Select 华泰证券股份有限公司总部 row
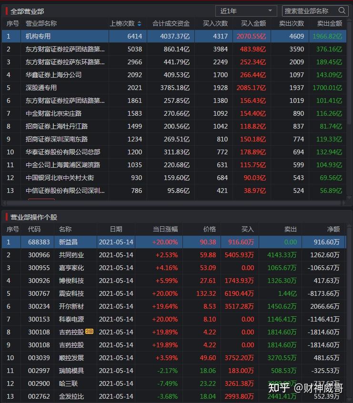Screen dimensions: 353x403 [174, 152]
